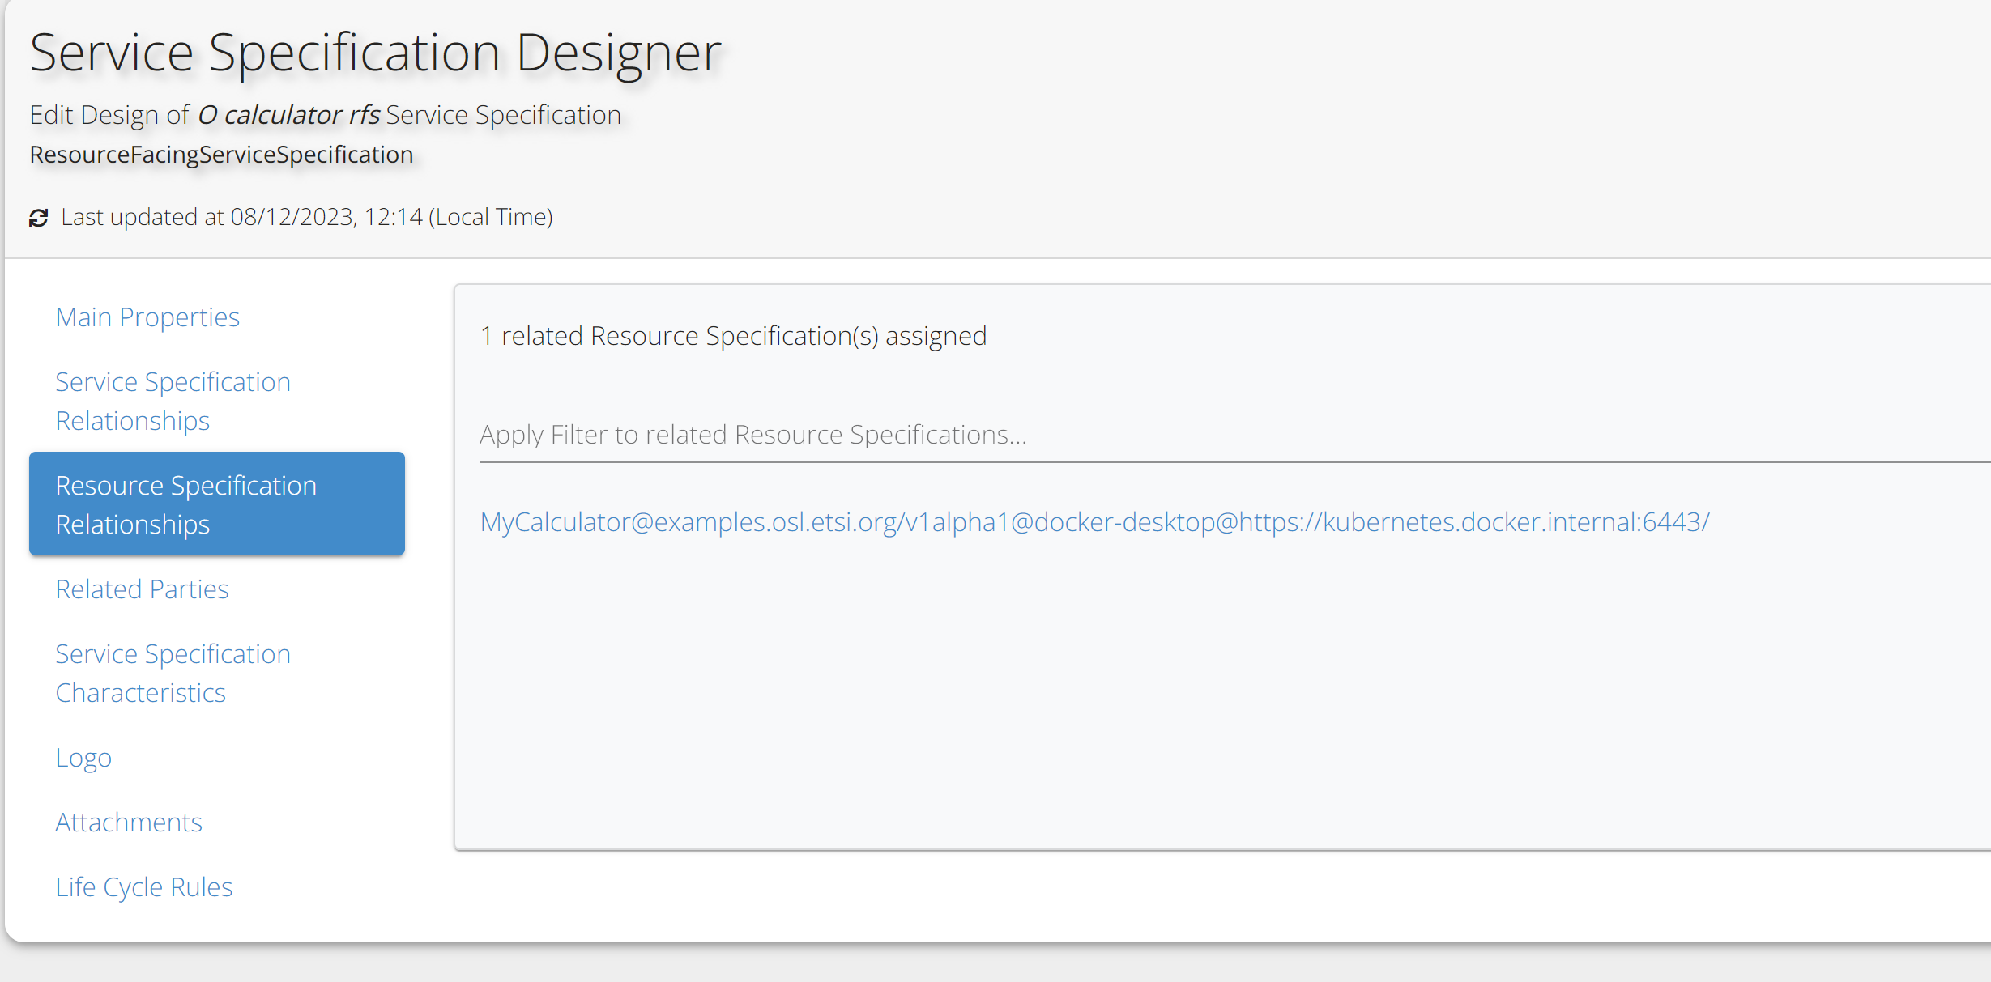Click the 1 related Resource Specification(s) assigned text
The width and height of the screenshot is (1991, 982).
(x=733, y=336)
